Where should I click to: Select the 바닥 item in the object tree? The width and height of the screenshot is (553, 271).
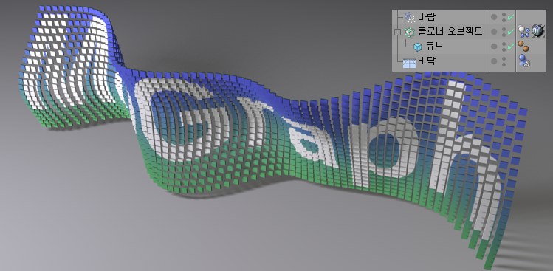click(427, 61)
